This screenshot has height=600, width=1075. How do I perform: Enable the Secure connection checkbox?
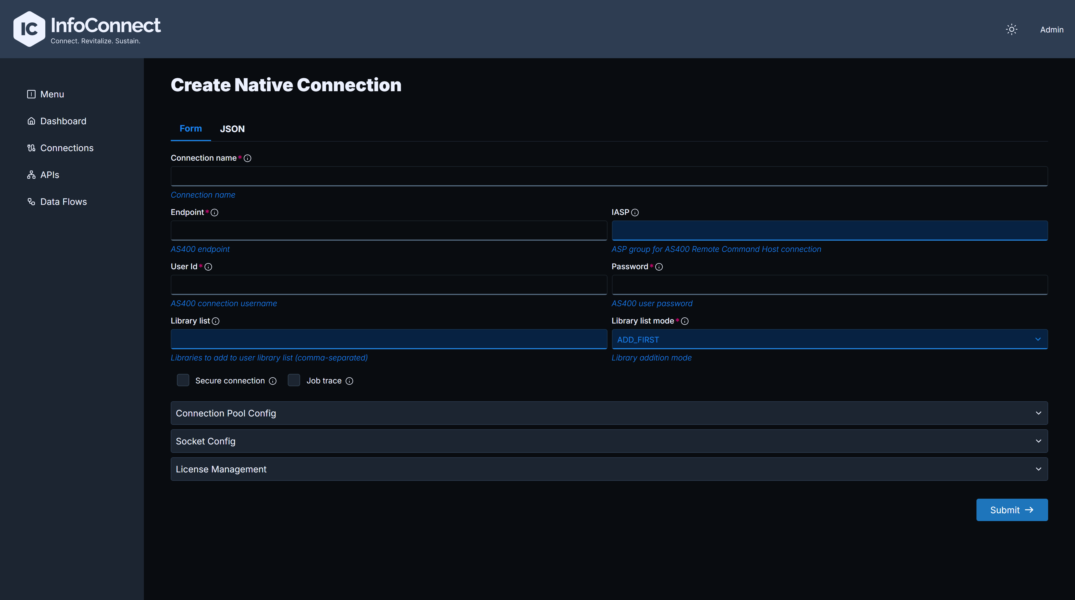pyautogui.click(x=183, y=380)
